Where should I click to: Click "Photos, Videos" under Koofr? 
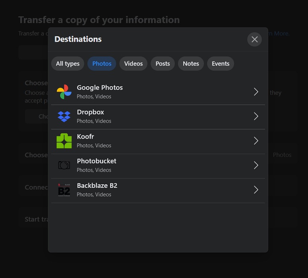94,145
